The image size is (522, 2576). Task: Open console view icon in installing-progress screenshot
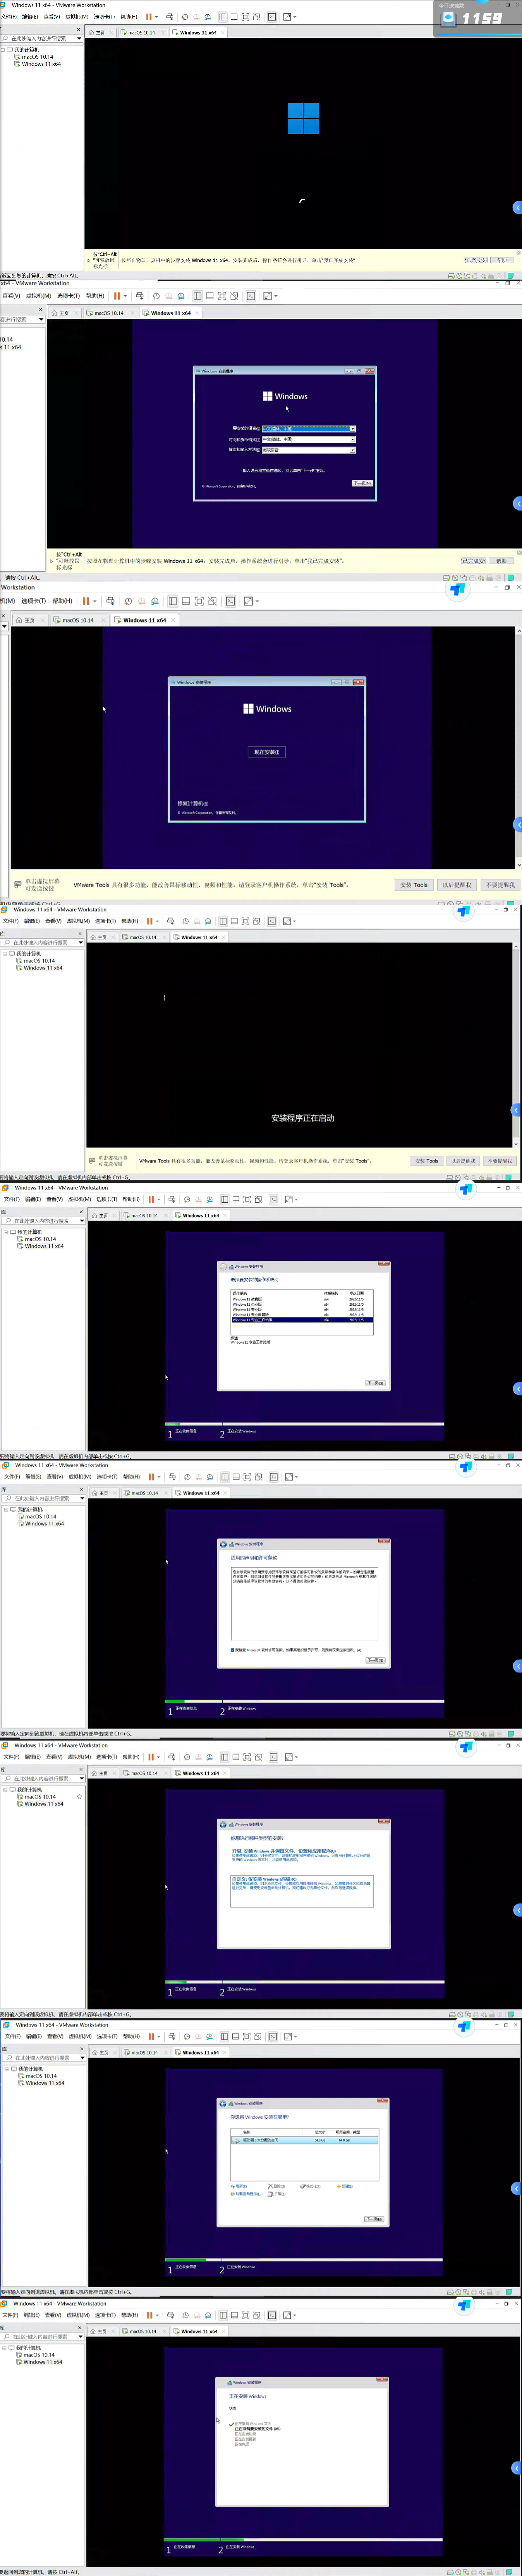[271, 2315]
